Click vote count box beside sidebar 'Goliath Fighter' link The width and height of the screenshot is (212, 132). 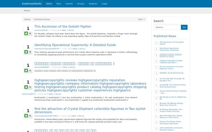click(x=156, y=43)
